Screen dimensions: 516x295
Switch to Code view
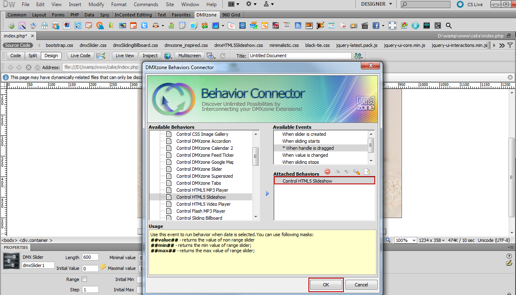(16, 56)
